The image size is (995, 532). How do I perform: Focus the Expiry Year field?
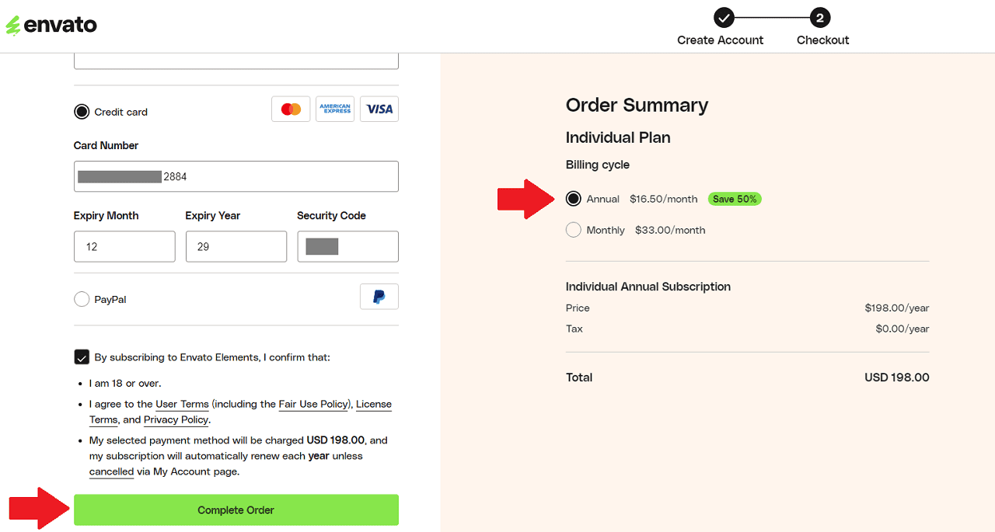click(x=236, y=246)
